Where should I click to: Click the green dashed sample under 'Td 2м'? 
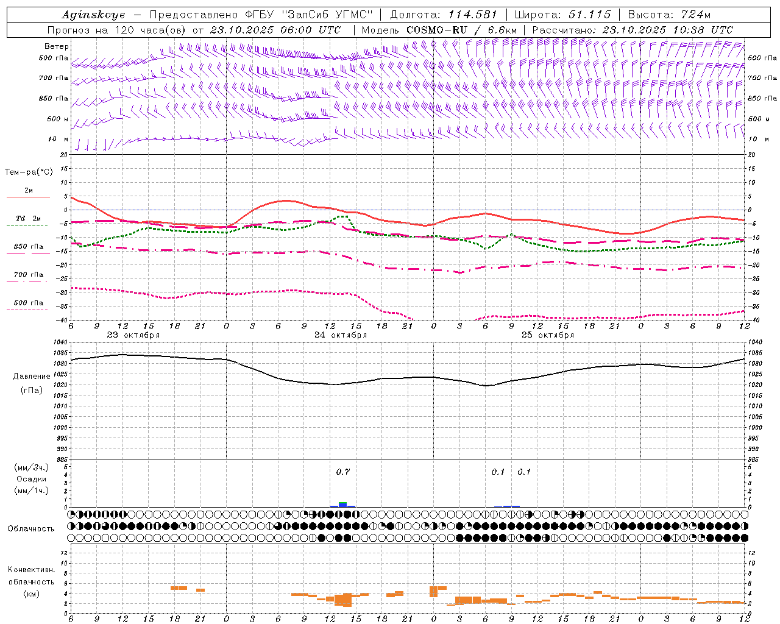tap(28, 225)
